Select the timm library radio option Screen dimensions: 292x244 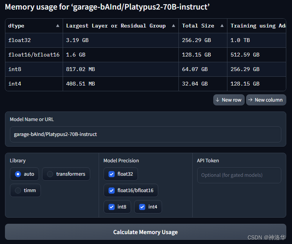coord(18,190)
